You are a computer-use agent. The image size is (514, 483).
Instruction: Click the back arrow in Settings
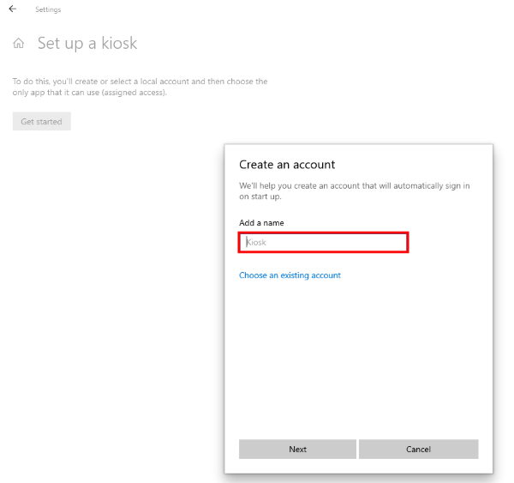coord(12,9)
